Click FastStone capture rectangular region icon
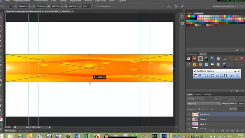245x138 pixels. [x=204, y=76]
